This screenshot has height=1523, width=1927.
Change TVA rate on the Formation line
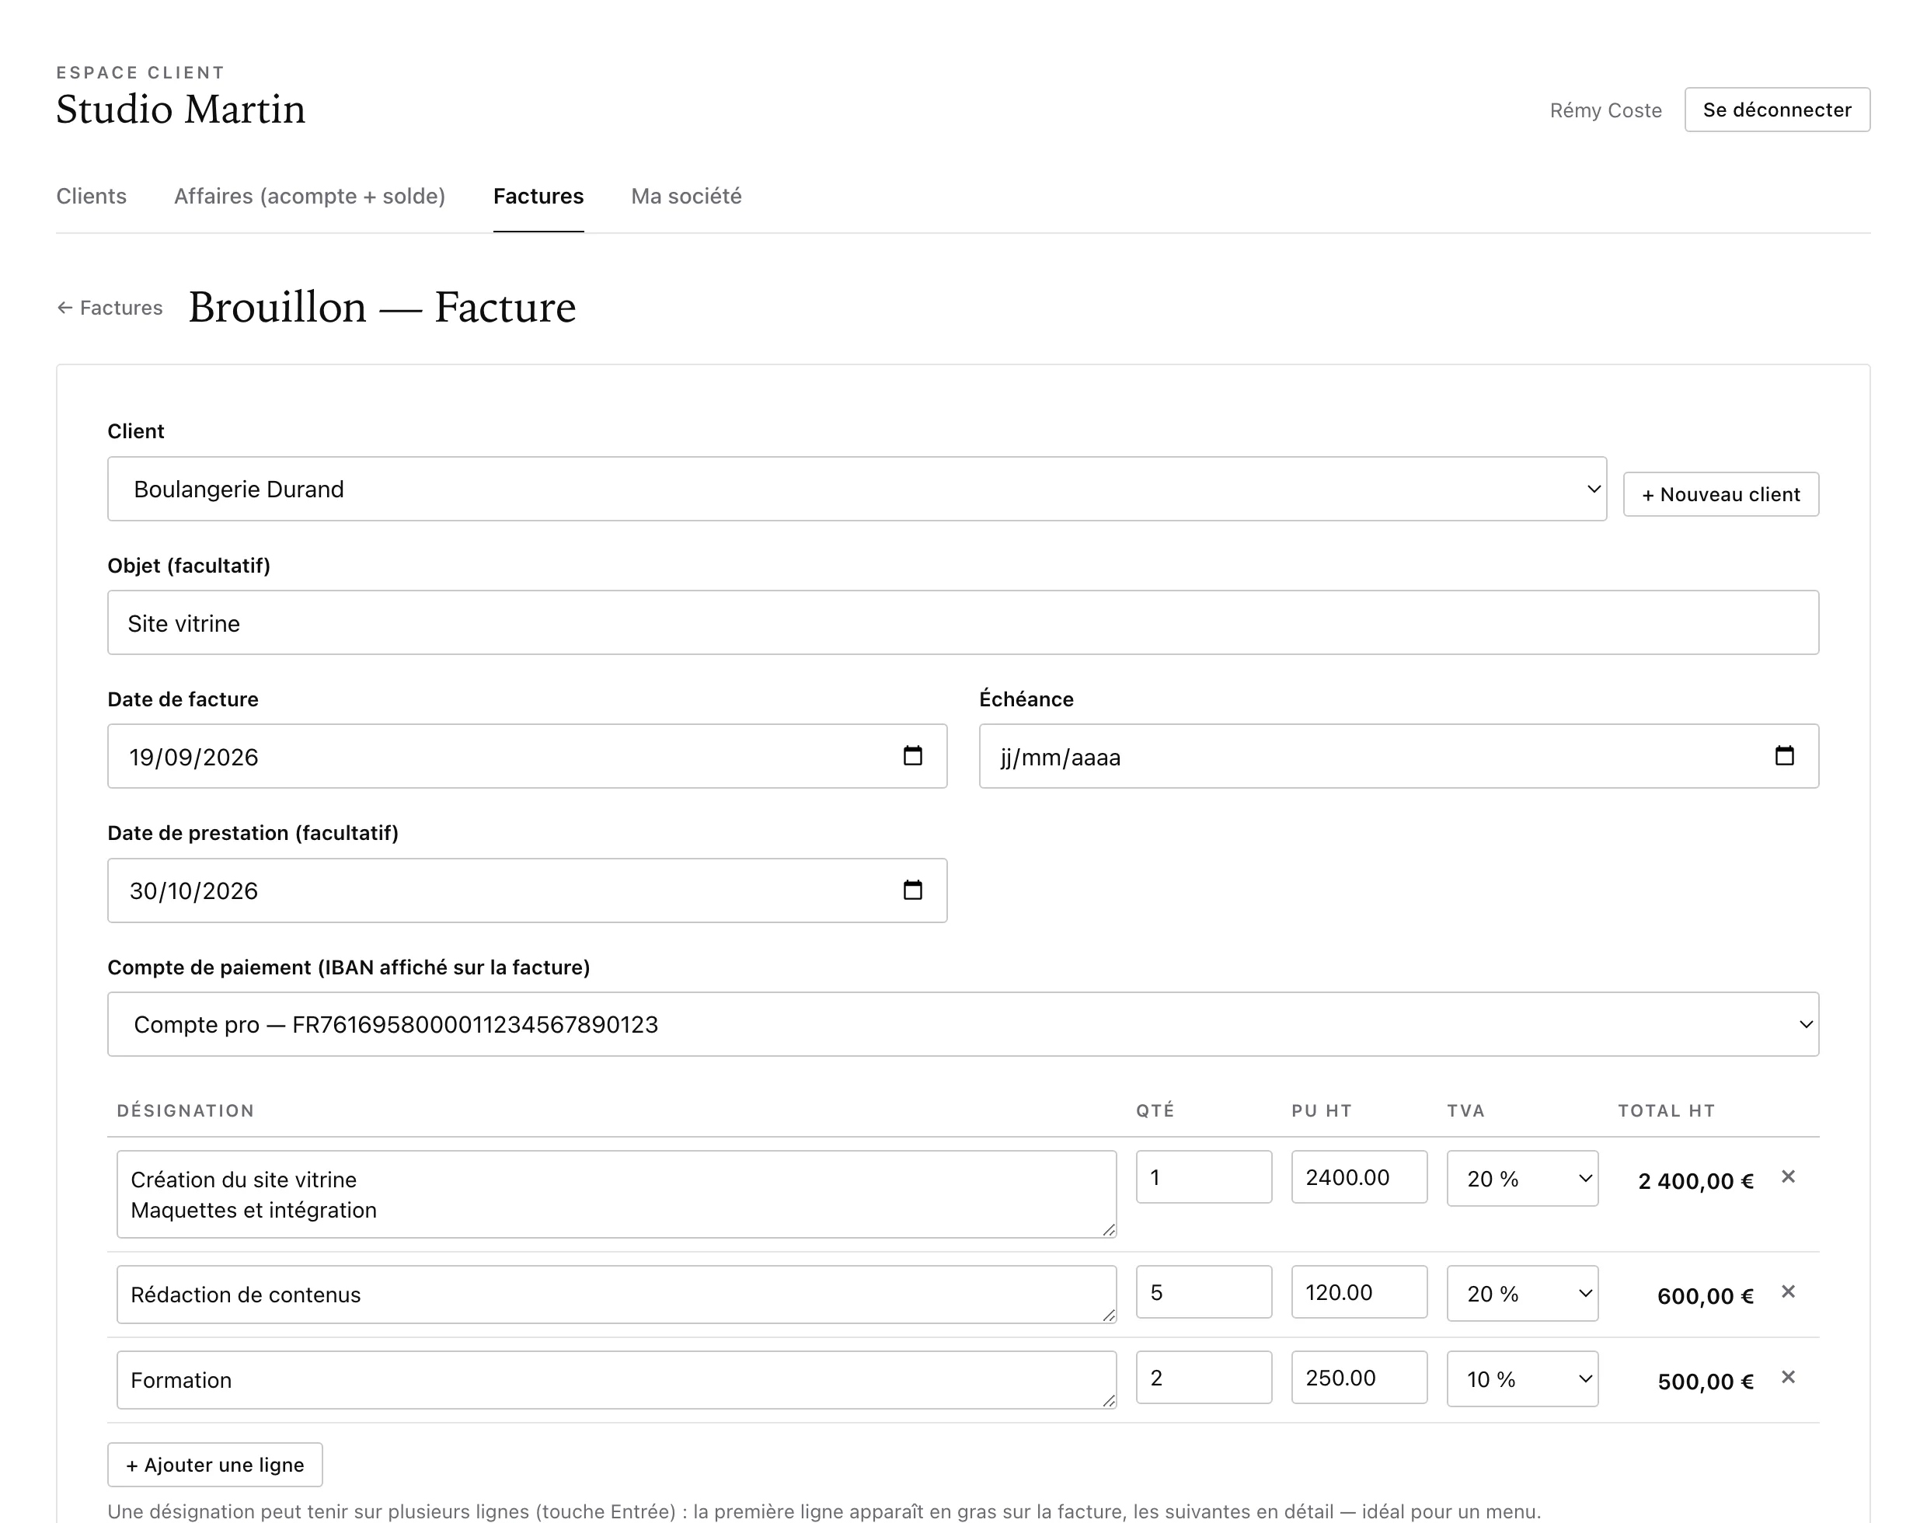point(1522,1379)
